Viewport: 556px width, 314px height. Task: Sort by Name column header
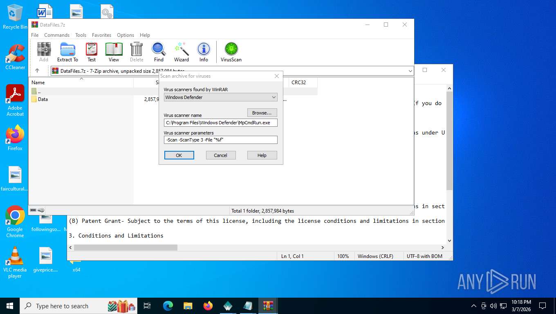82,83
